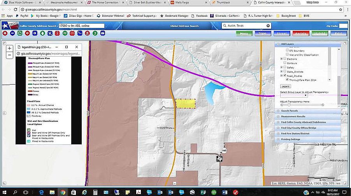
Task: Open the Windows Start menu
Action: coord(4,192)
